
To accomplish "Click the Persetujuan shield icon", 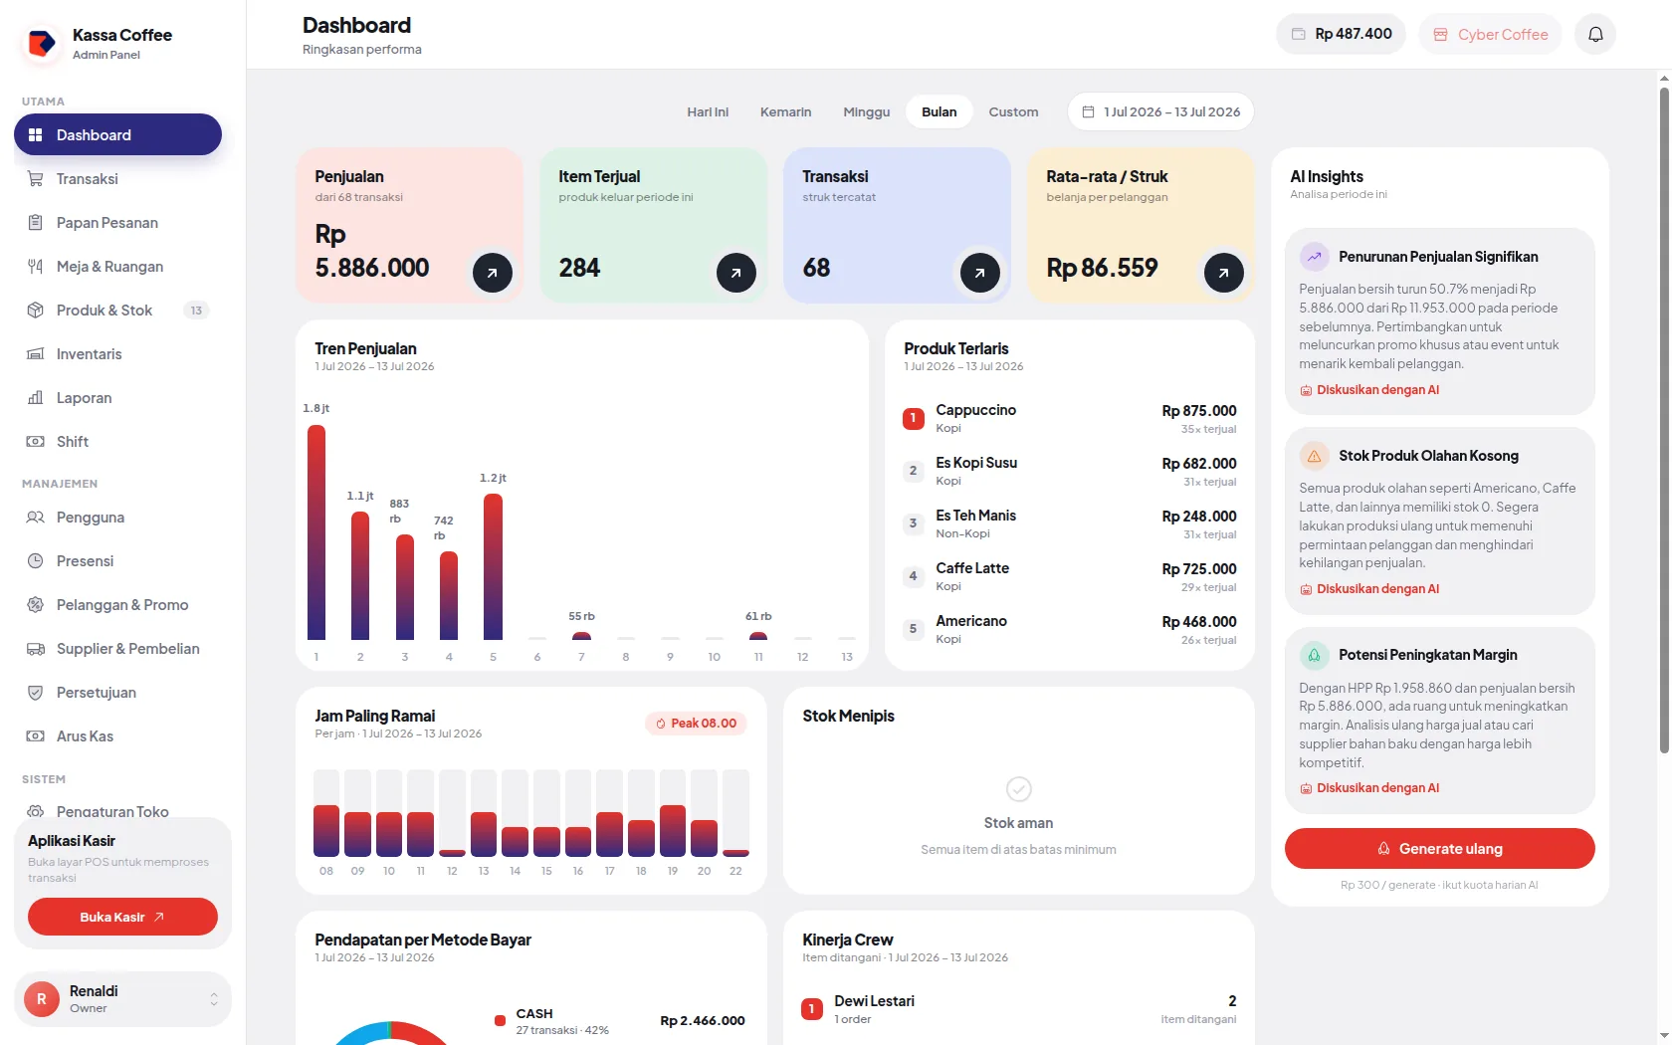I will pos(36,693).
